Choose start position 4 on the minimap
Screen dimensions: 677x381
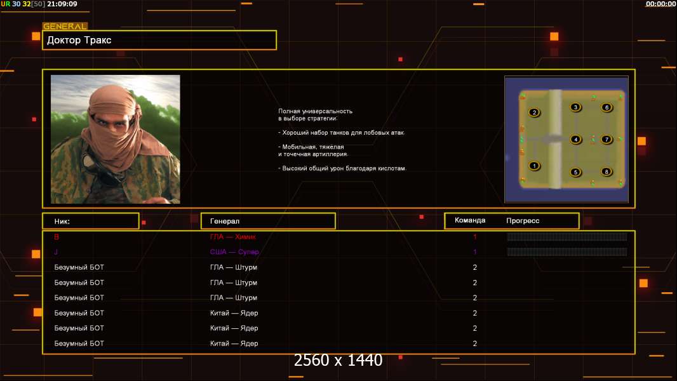coord(575,140)
